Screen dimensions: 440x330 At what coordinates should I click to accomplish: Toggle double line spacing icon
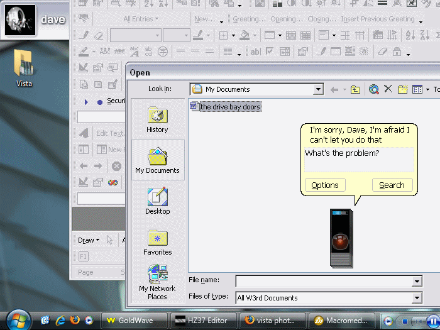[209, 52]
